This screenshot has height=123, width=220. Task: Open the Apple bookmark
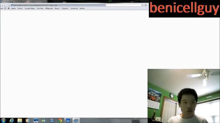[x=13, y=8]
